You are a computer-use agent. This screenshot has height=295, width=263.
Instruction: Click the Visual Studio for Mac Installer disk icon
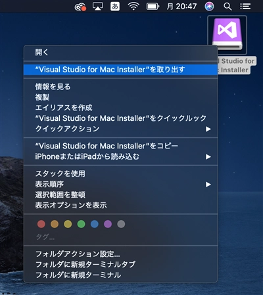click(x=227, y=34)
